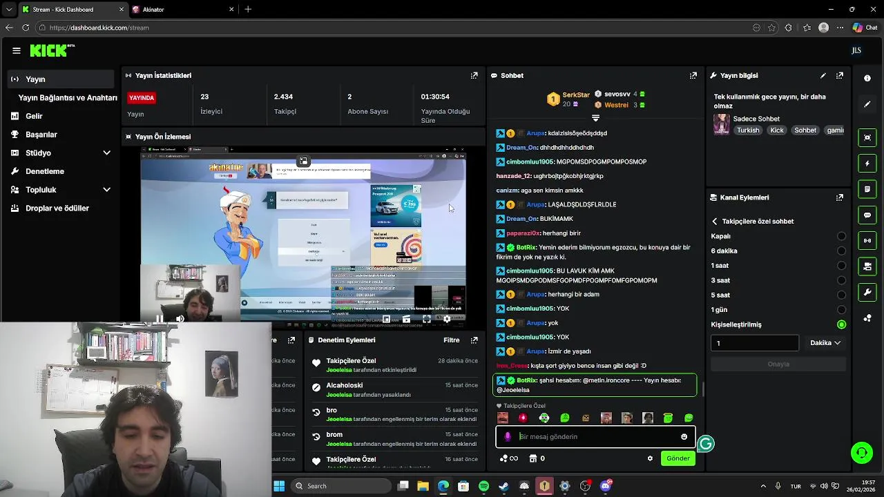The width and height of the screenshot is (884, 497).
Task: Open the Windows Start menu
Action: coord(279,486)
